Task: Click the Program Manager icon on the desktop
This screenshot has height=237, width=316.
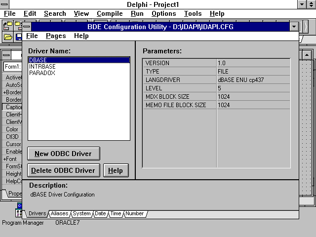Action: pyautogui.click(x=20, y=213)
